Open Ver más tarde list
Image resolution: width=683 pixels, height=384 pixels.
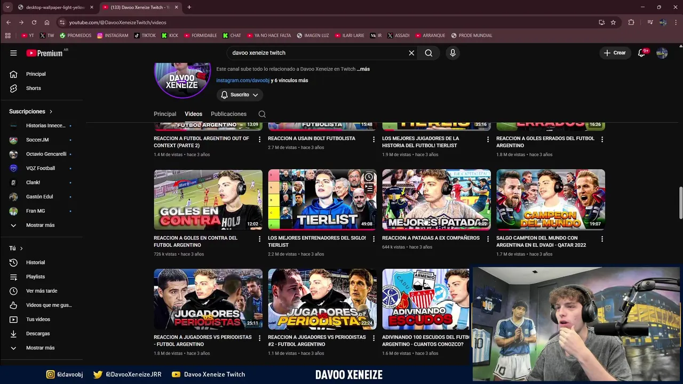click(x=42, y=291)
